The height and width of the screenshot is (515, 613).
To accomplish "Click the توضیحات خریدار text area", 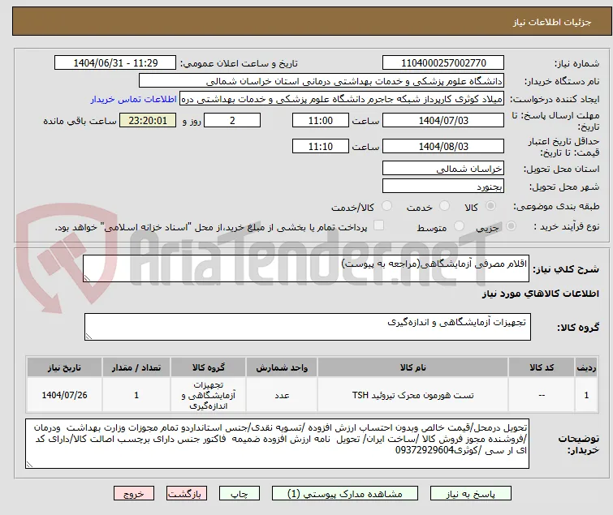I will [277, 444].
